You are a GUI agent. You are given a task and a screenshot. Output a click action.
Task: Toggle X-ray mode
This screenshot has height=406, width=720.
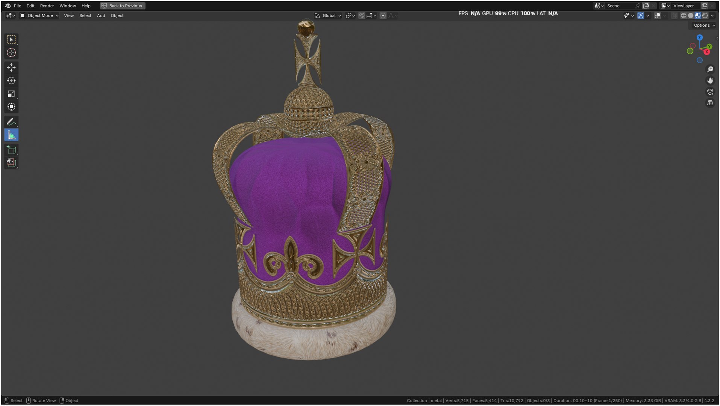point(674,15)
